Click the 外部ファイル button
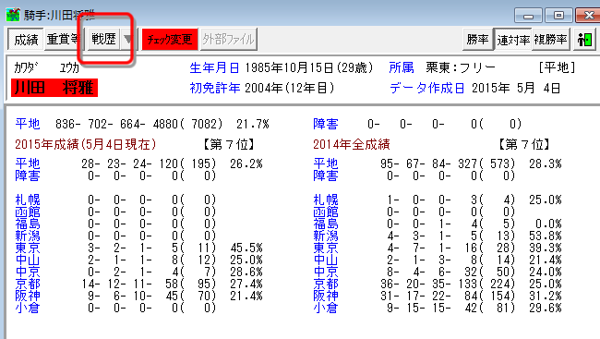Screen dimensions: 600x339 (x=228, y=40)
